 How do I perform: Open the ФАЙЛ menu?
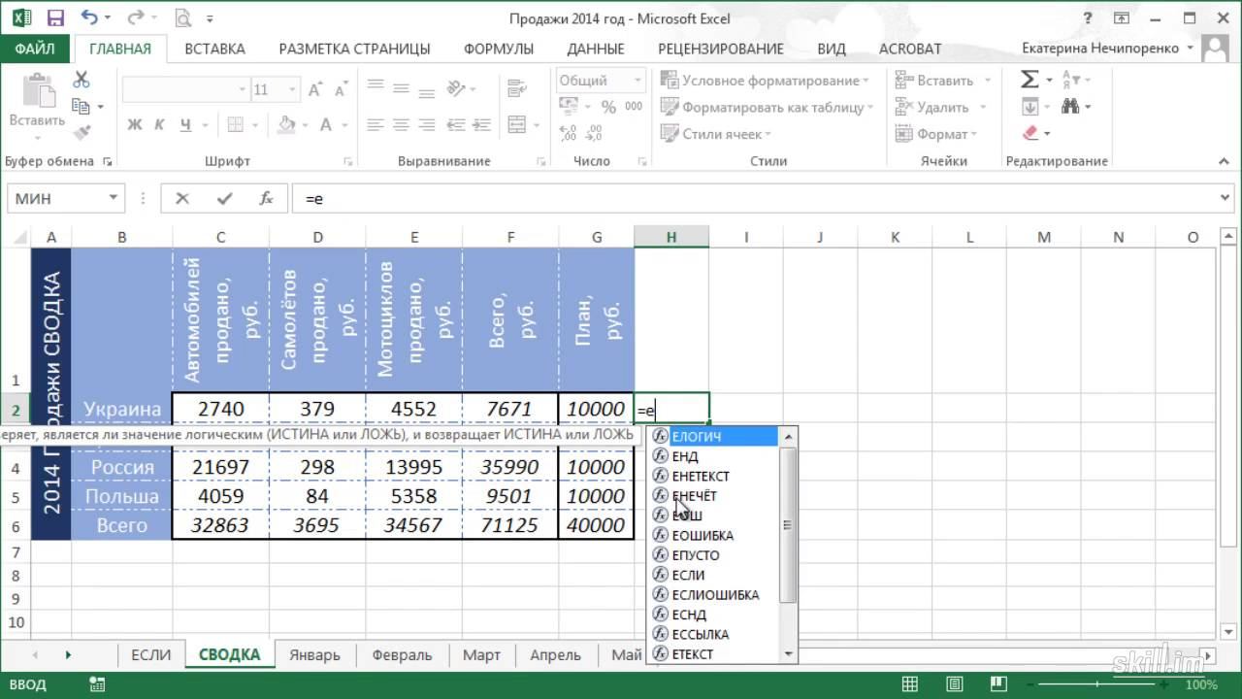click(x=36, y=49)
